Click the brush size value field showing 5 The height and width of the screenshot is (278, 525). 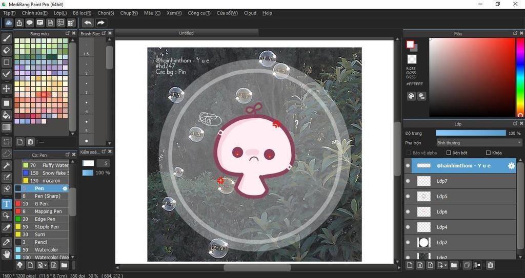click(x=103, y=163)
